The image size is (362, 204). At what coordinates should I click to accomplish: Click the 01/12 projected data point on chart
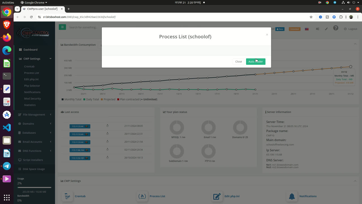click(x=351, y=67)
